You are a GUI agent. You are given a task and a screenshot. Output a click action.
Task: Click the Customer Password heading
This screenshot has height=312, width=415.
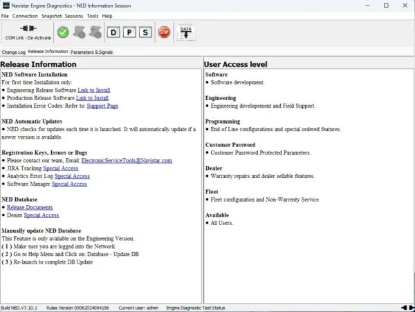[230, 145]
